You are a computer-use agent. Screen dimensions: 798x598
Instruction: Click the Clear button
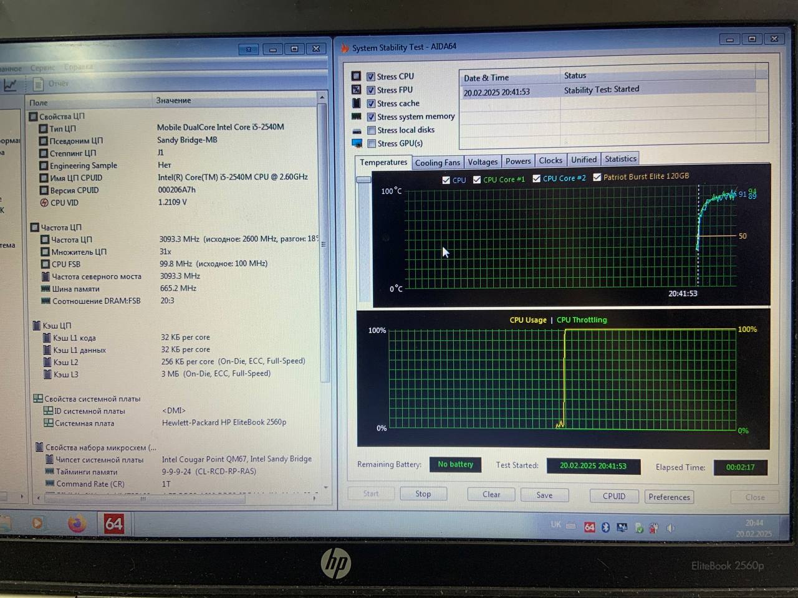[491, 495]
